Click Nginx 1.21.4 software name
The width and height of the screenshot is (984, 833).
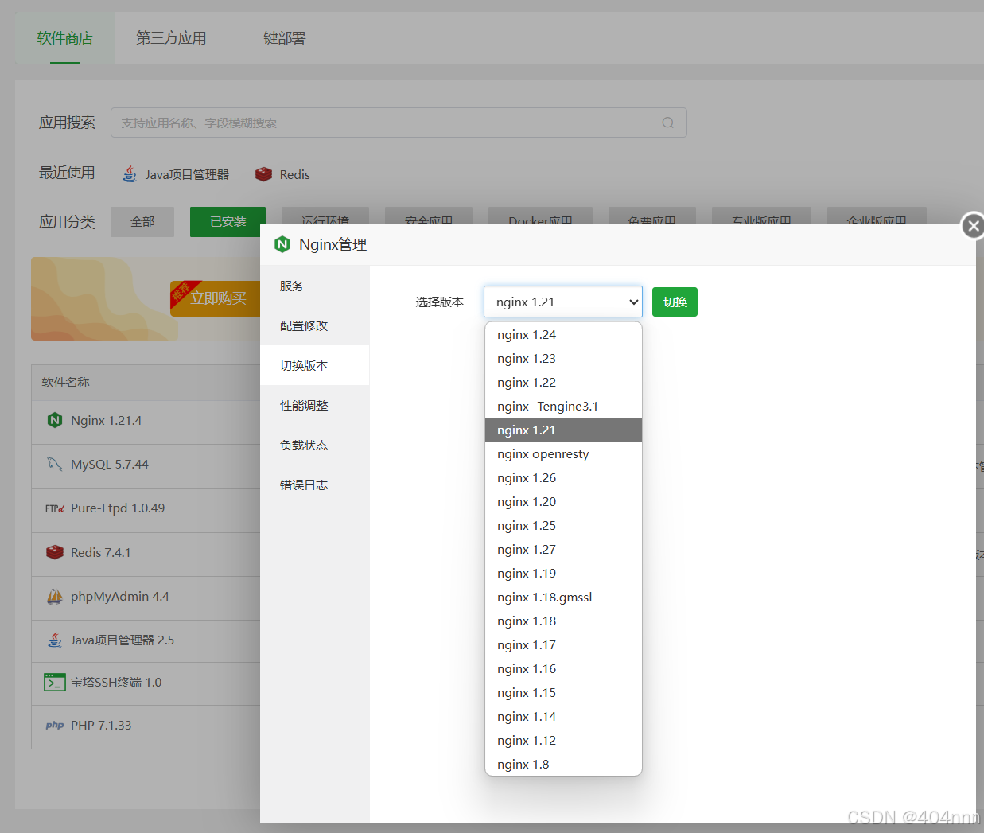pos(107,420)
